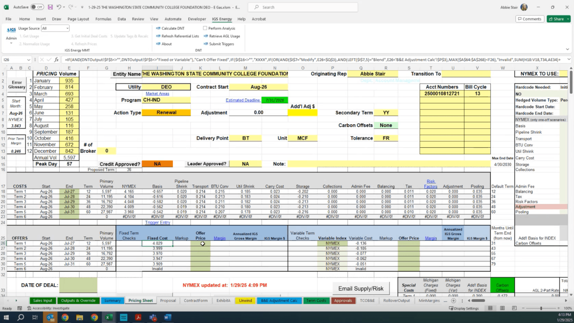
Task: Click the Search box in title bar
Action: point(303,7)
